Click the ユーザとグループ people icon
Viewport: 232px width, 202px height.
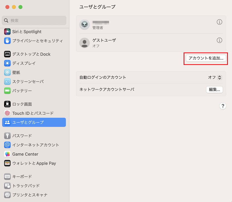(7, 122)
